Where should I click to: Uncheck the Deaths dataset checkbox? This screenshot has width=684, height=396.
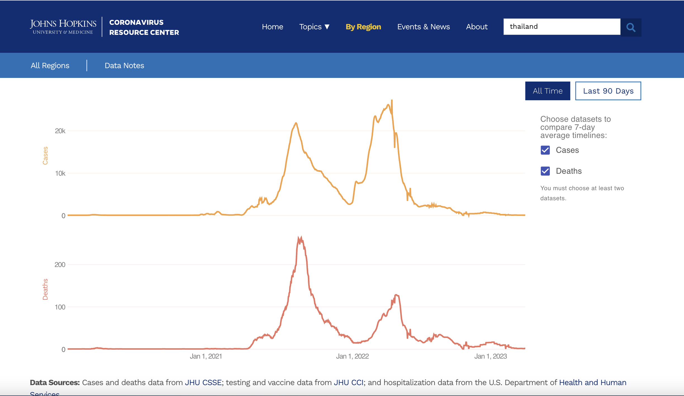coord(545,171)
